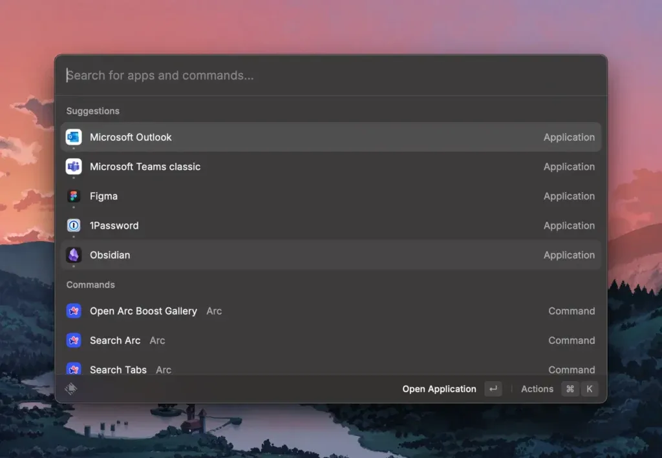Select the Search Arc command label
This screenshot has width=662, height=458.
[x=115, y=340]
